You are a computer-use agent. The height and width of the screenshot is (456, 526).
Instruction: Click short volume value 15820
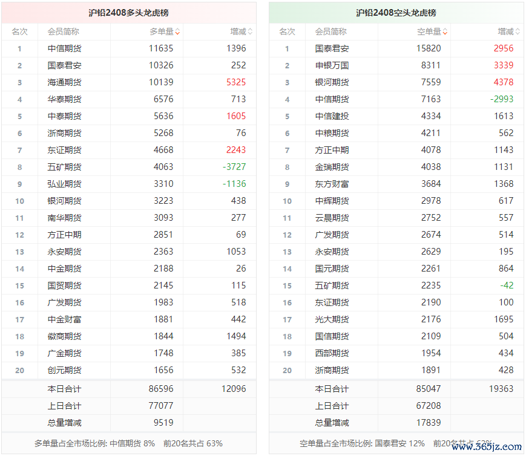(x=429, y=48)
